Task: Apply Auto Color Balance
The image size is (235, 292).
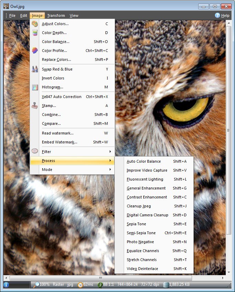Action: point(154,161)
